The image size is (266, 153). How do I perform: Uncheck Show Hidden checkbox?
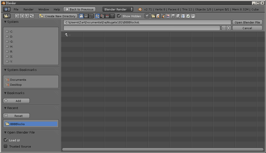tap(119, 16)
